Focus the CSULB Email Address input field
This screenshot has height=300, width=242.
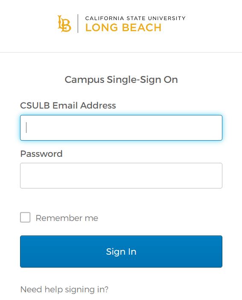pyautogui.click(x=121, y=128)
